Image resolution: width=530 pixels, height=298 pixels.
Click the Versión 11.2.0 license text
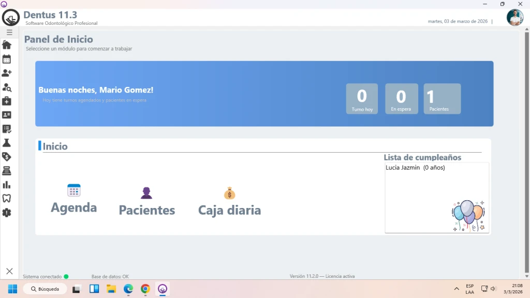pos(322,276)
